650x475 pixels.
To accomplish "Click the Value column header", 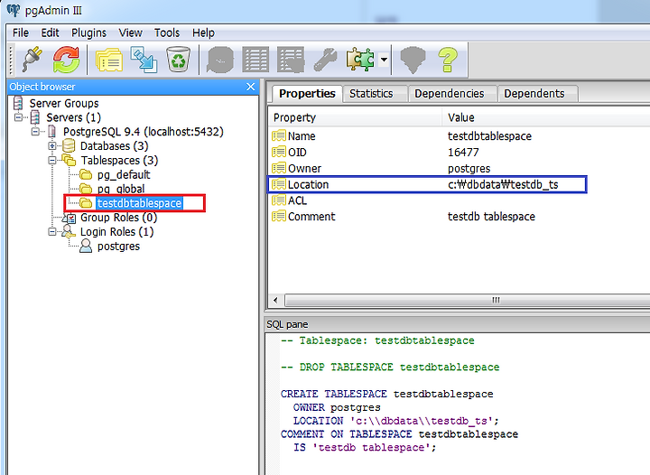I will [x=546, y=117].
